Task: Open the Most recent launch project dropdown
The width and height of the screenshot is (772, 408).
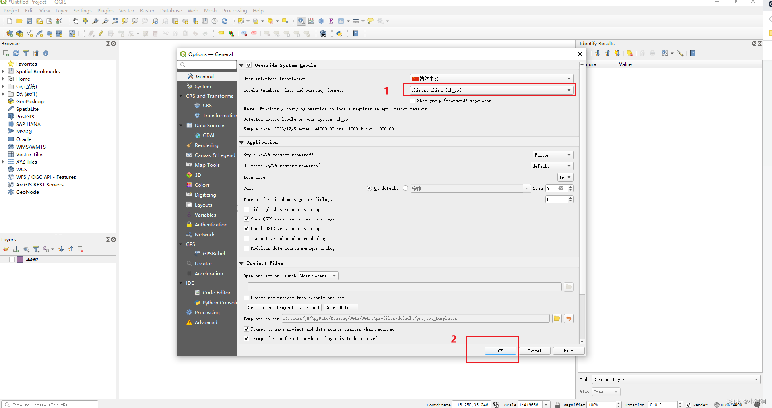Action: coord(318,276)
